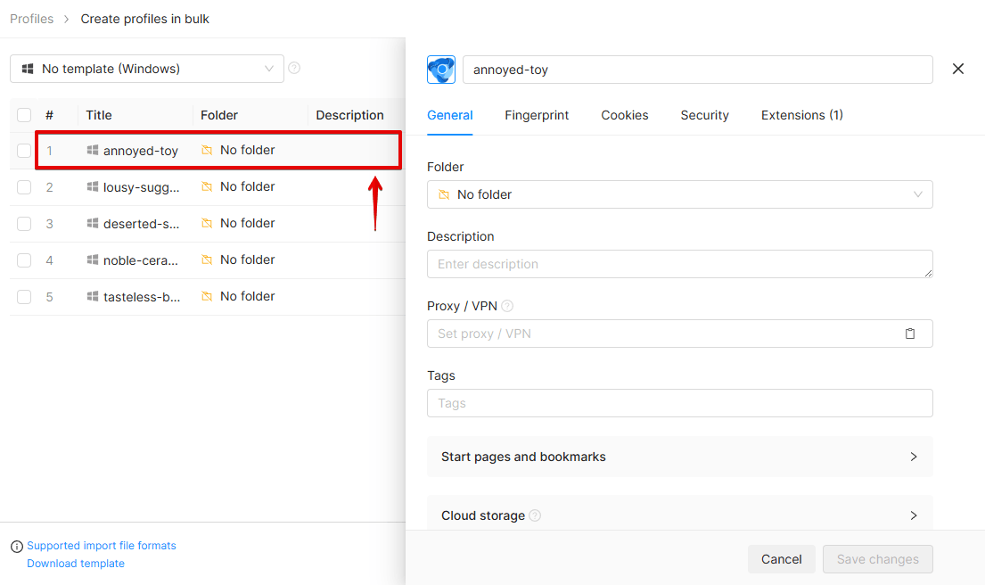Click the Description column header

pos(350,115)
